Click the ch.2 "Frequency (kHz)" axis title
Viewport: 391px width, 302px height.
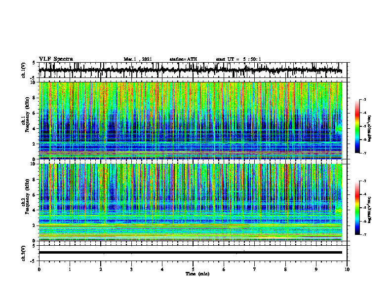pyautogui.click(x=27, y=196)
